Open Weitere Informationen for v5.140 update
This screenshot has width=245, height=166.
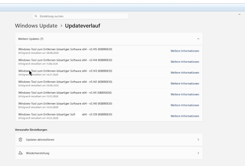(185, 105)
